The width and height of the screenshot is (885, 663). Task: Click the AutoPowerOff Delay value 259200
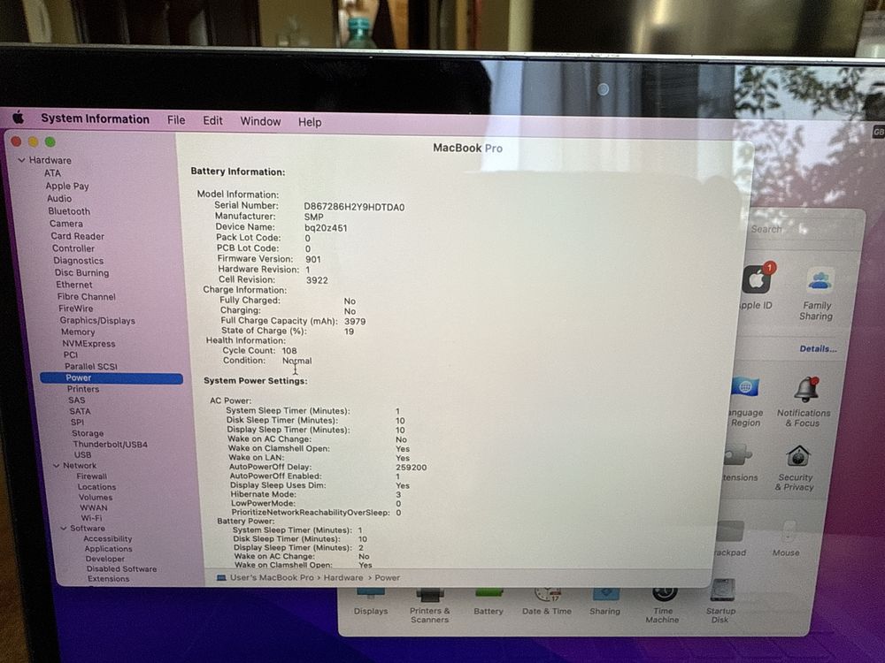coord(411,468)
